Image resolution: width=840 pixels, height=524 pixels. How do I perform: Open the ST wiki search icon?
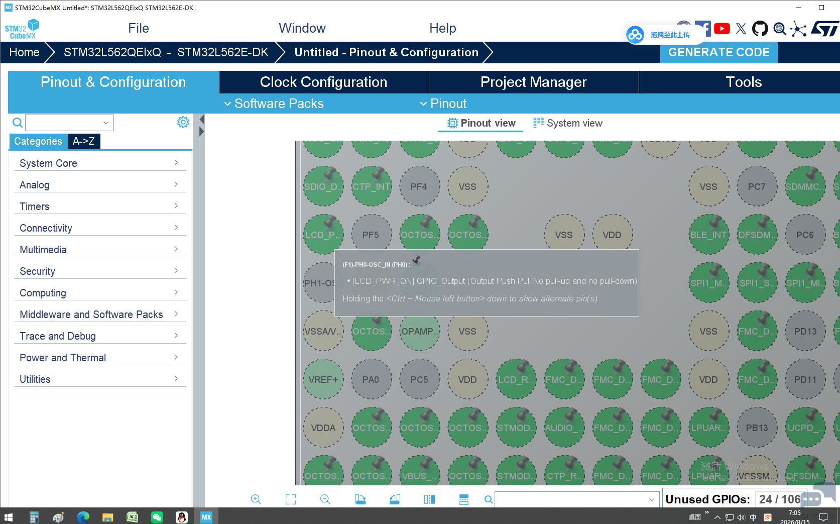pos(780,29)
